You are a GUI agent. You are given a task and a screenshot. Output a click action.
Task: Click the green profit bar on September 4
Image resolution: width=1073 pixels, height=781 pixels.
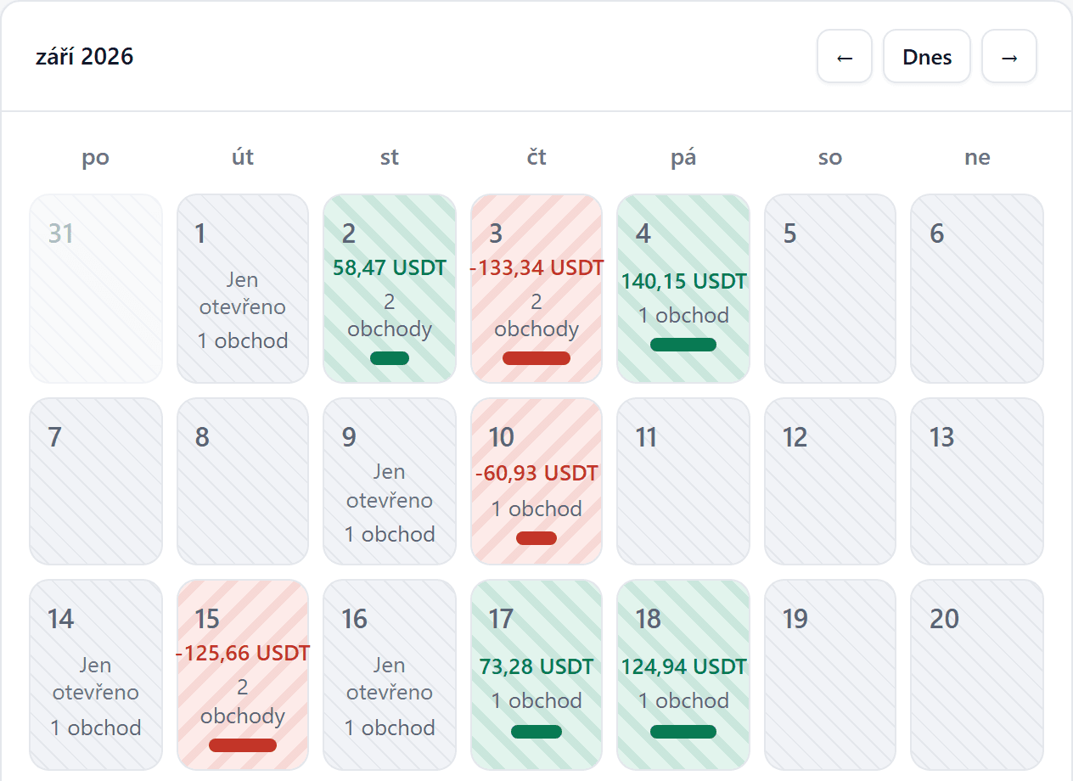(683, 344)
